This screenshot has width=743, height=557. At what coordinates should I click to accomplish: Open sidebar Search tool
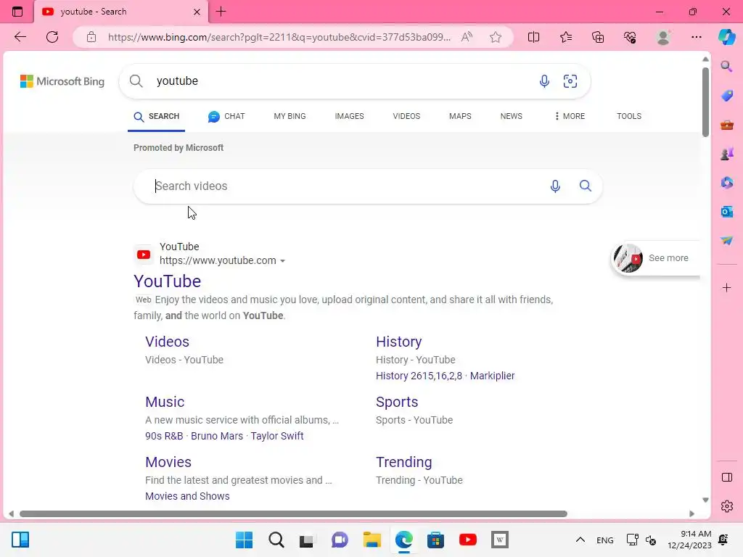coord(726,66)
